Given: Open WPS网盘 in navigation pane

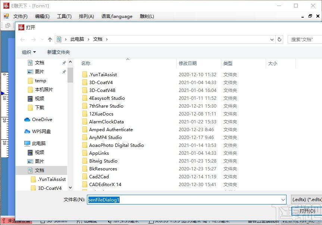Looking at the screenshot, I should [41, 132].
